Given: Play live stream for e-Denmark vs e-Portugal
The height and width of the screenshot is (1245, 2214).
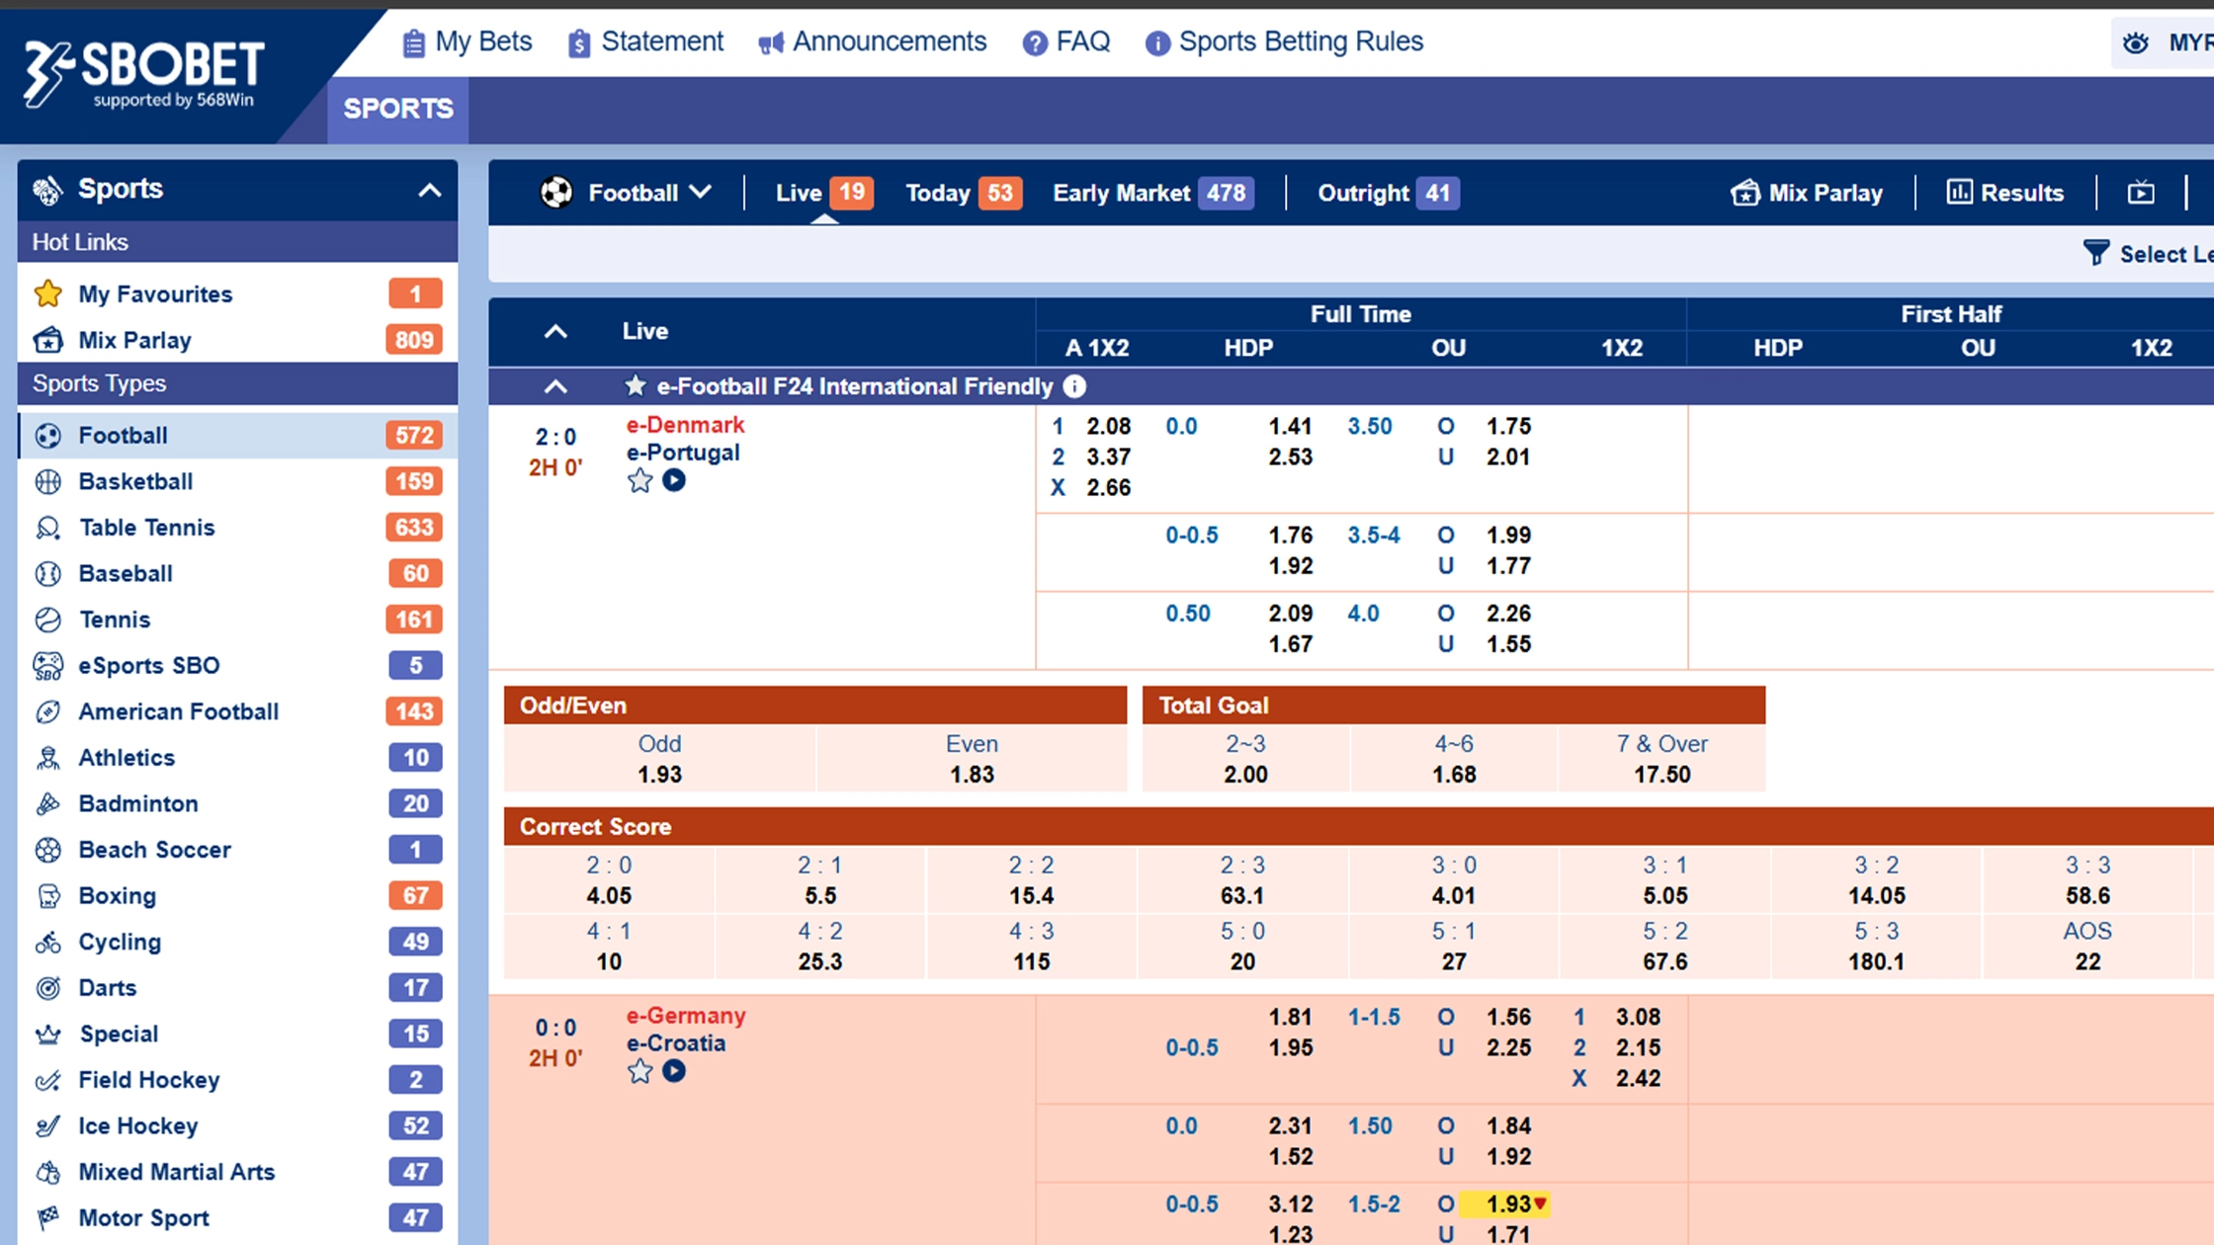Looking at the screenshot, I should point(674,480).
